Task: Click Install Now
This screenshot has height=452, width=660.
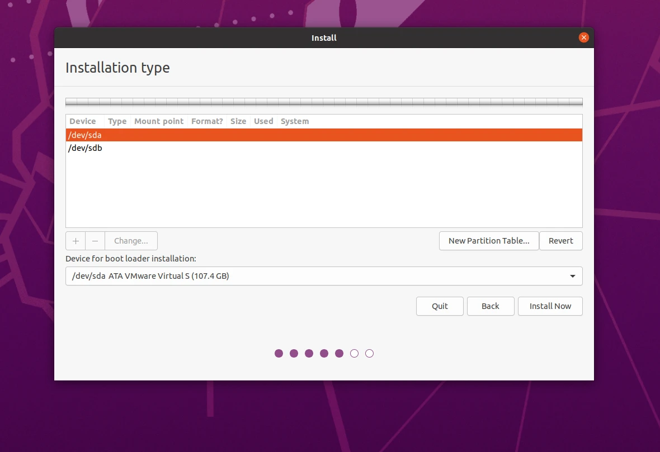Action: pyautogui.click(x=550, y=306)
